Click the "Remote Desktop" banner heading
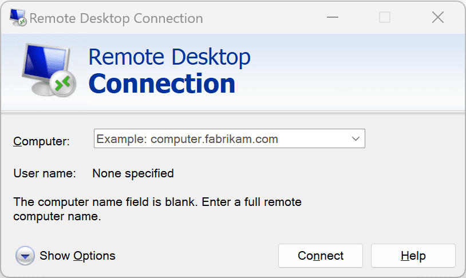This screenshot has width=466, height=278. [169, 57]
